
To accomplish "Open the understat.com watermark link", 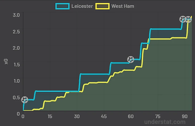I will pos(165,122).
